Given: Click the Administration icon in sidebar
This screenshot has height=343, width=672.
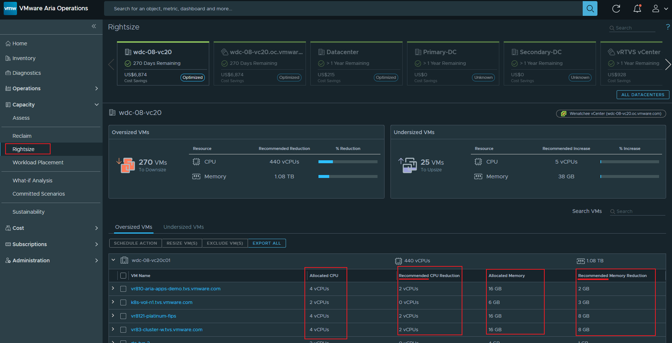Looking at the screenshot, I should 8,260.
